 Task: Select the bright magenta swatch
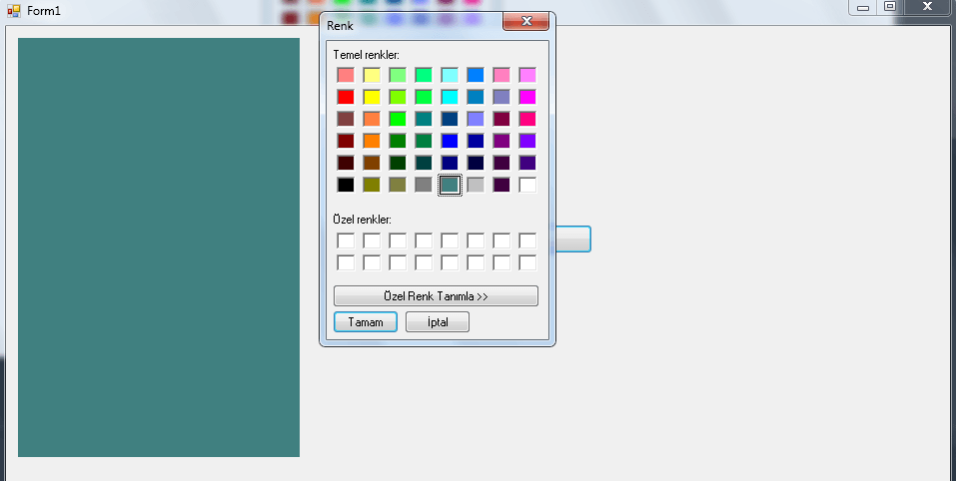pyautogui.click(x=527, y=97)
